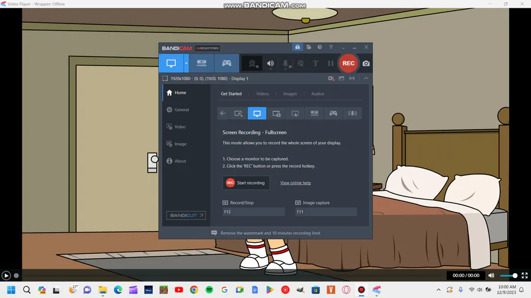Toggle microphone recording in Bandicam toolbar
This screenshot has width=531, height=298.
286,64
